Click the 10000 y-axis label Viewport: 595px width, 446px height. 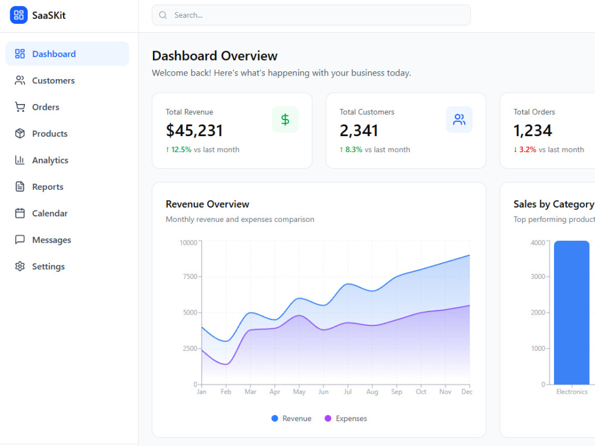(x=188, y=243)
